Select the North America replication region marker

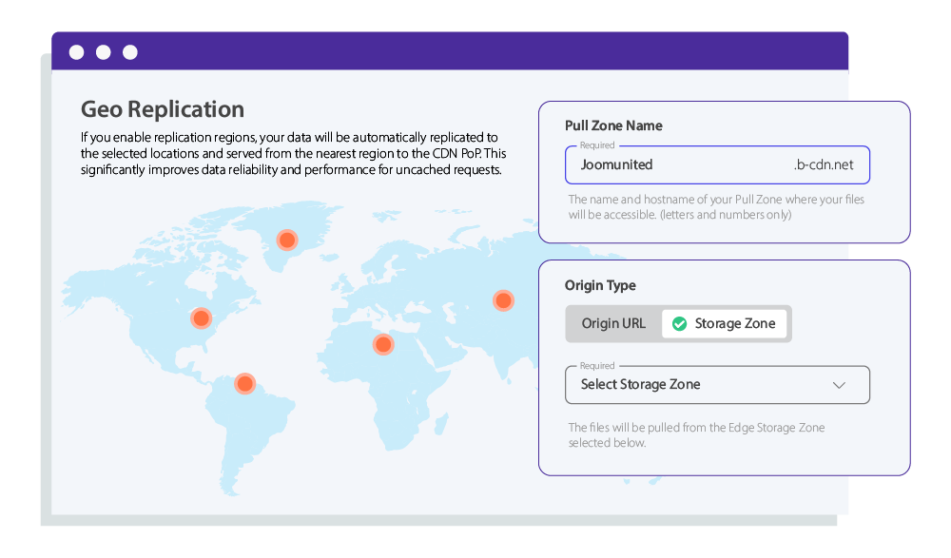(201, 318)
